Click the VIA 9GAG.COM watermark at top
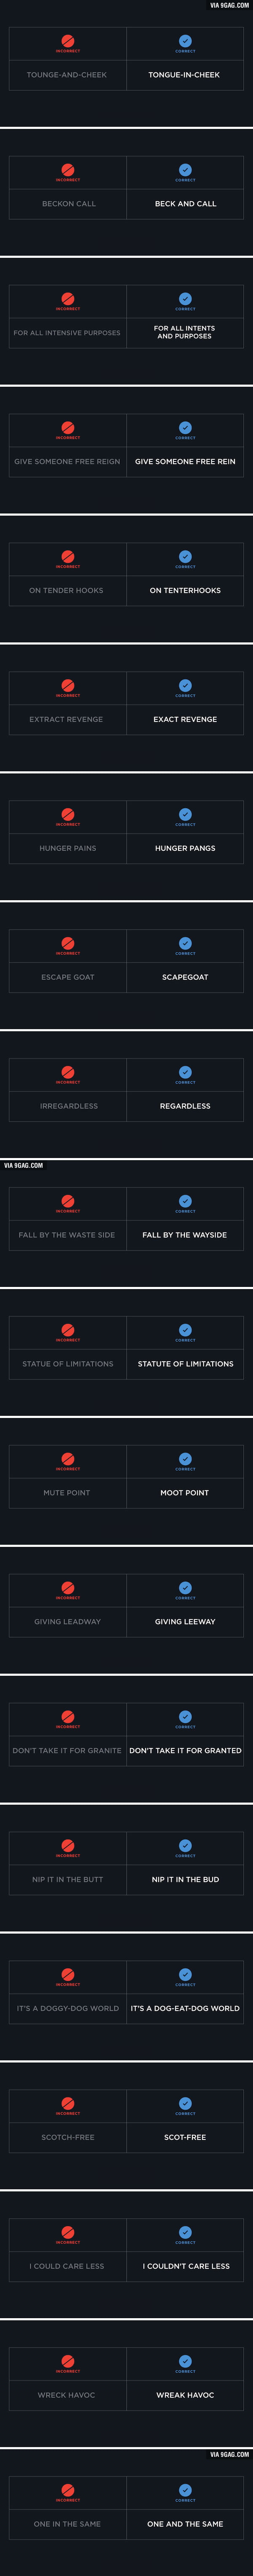The width and height of the screenshot is (253, 2576). pos(229,5)
